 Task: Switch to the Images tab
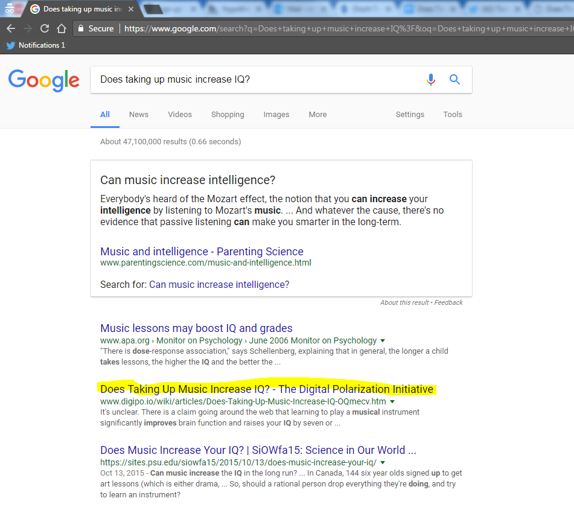[276, 115]
